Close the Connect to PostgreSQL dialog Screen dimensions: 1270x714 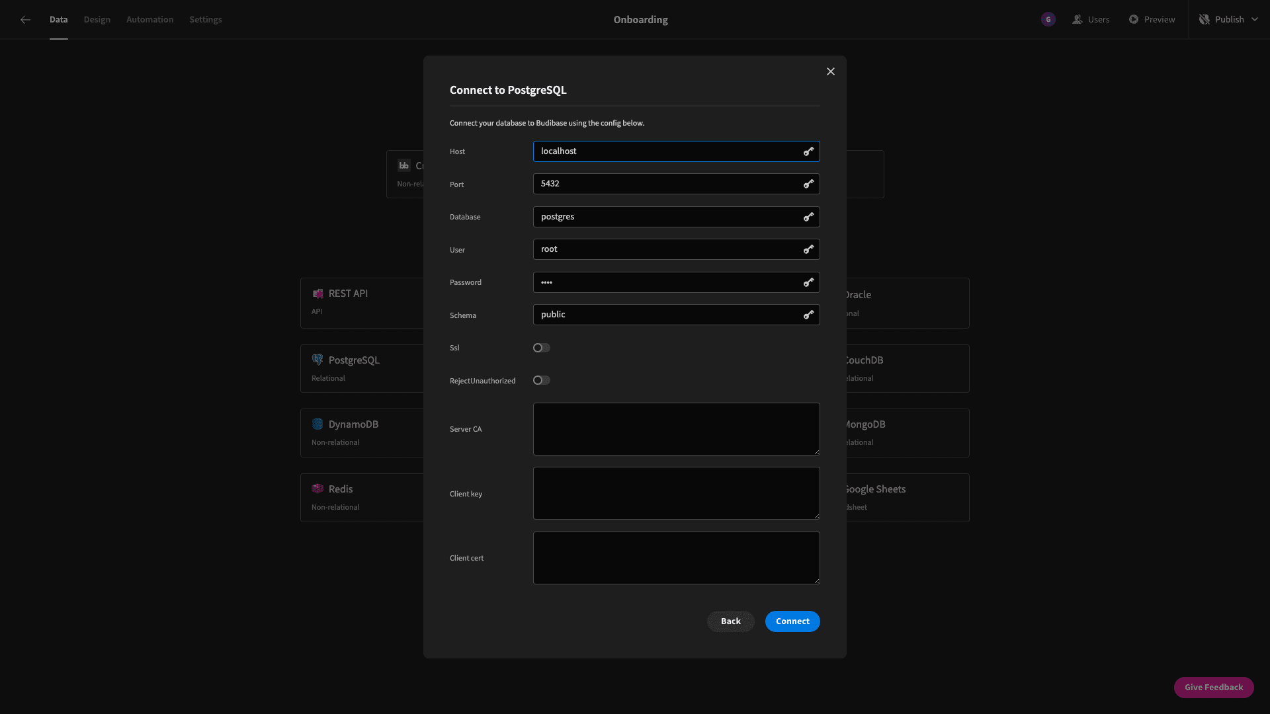[831, 71]
